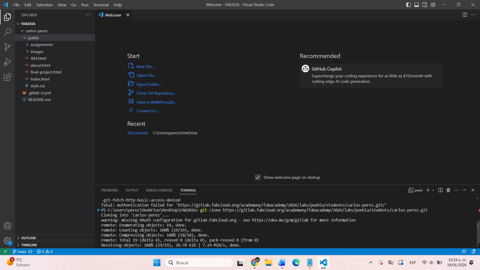Open Clone Git Repository link
Screen dimensions: 480x270
(x=156, y=93)
